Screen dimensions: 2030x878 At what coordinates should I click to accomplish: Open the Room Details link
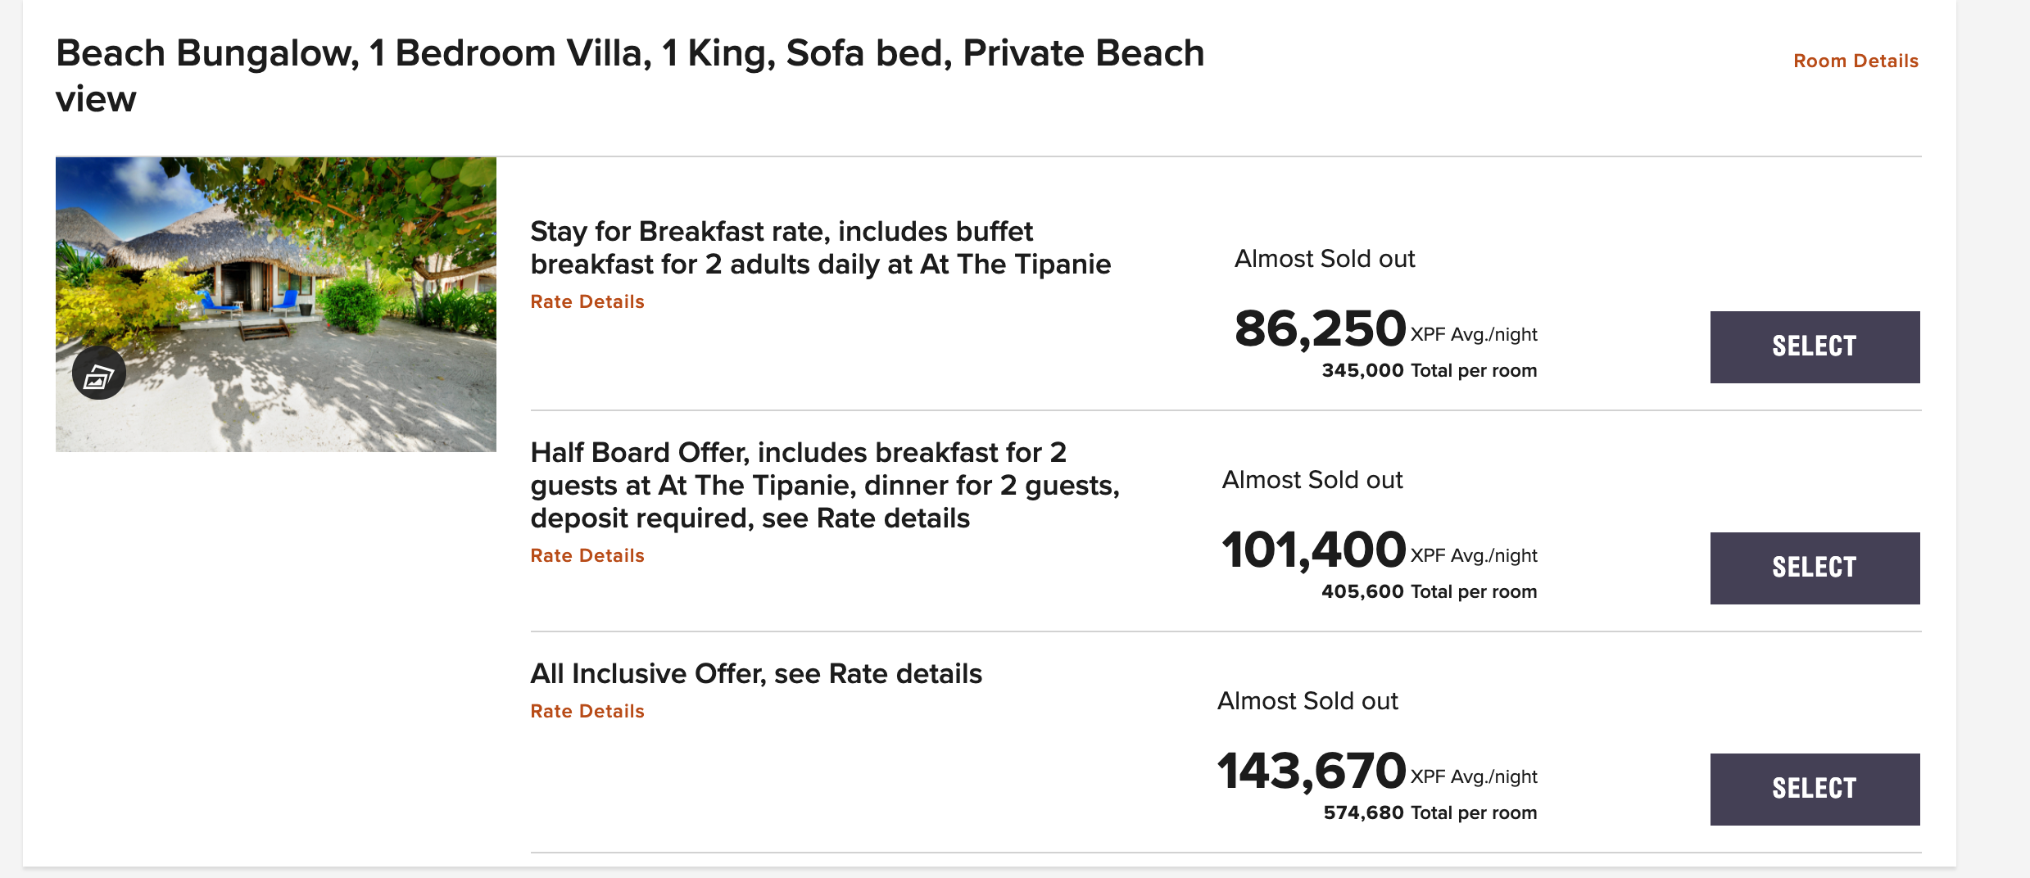click(1856, 61)
